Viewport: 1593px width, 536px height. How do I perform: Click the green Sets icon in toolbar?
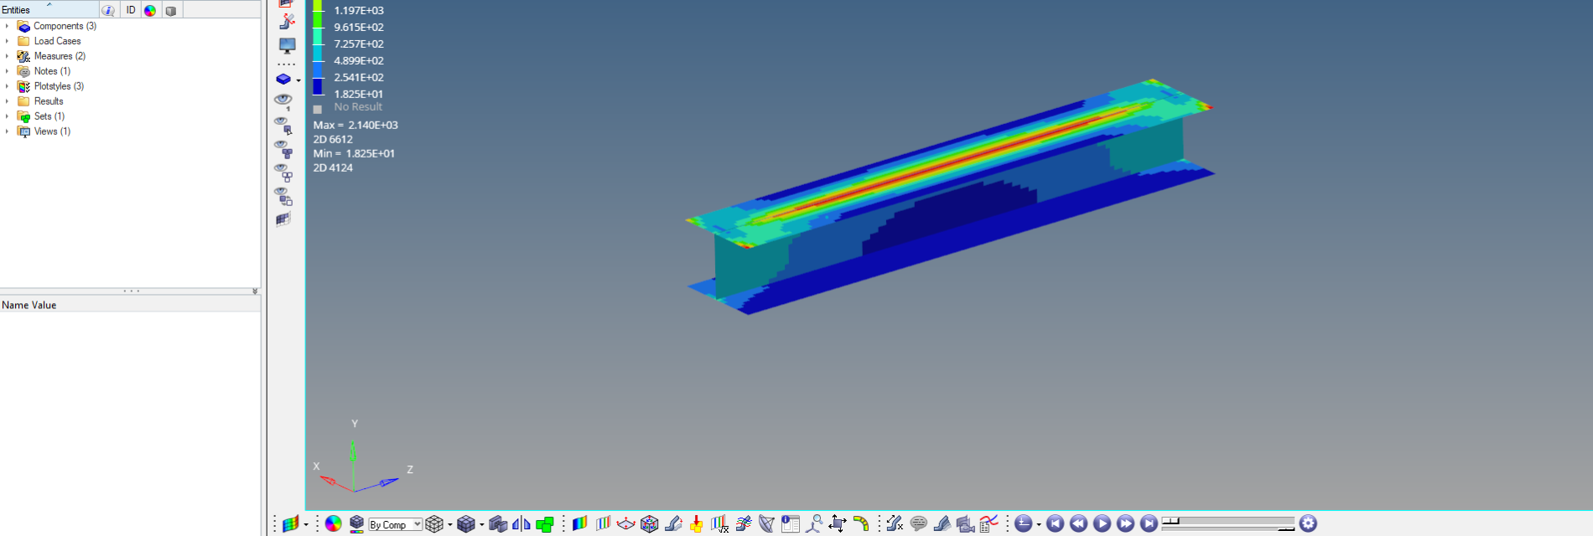(x=544, y=524)
